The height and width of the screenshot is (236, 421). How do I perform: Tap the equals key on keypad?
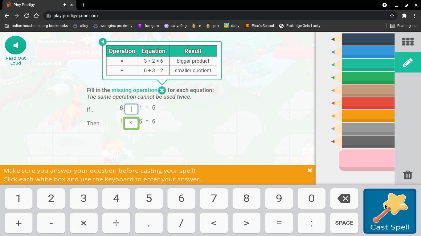(279, 223)
